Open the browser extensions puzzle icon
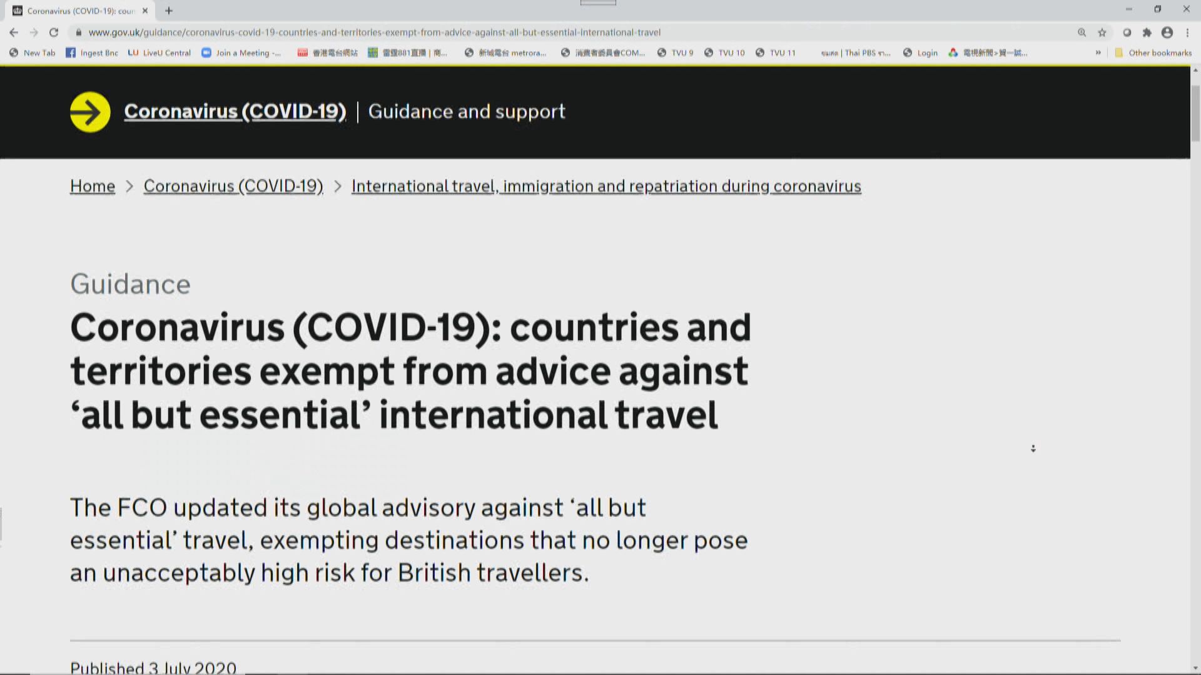Viewport: 1201px width, 675px height. point(1147,32)
